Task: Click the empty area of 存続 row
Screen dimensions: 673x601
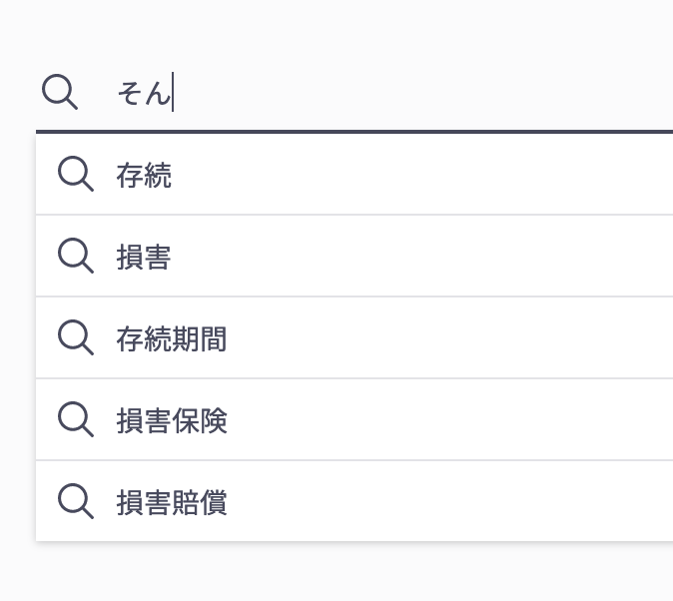Action: [420, 174]
